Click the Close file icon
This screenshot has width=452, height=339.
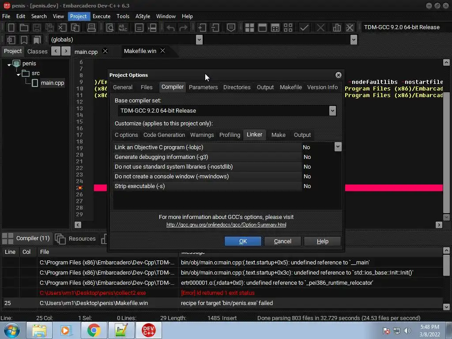pos(62,28)
